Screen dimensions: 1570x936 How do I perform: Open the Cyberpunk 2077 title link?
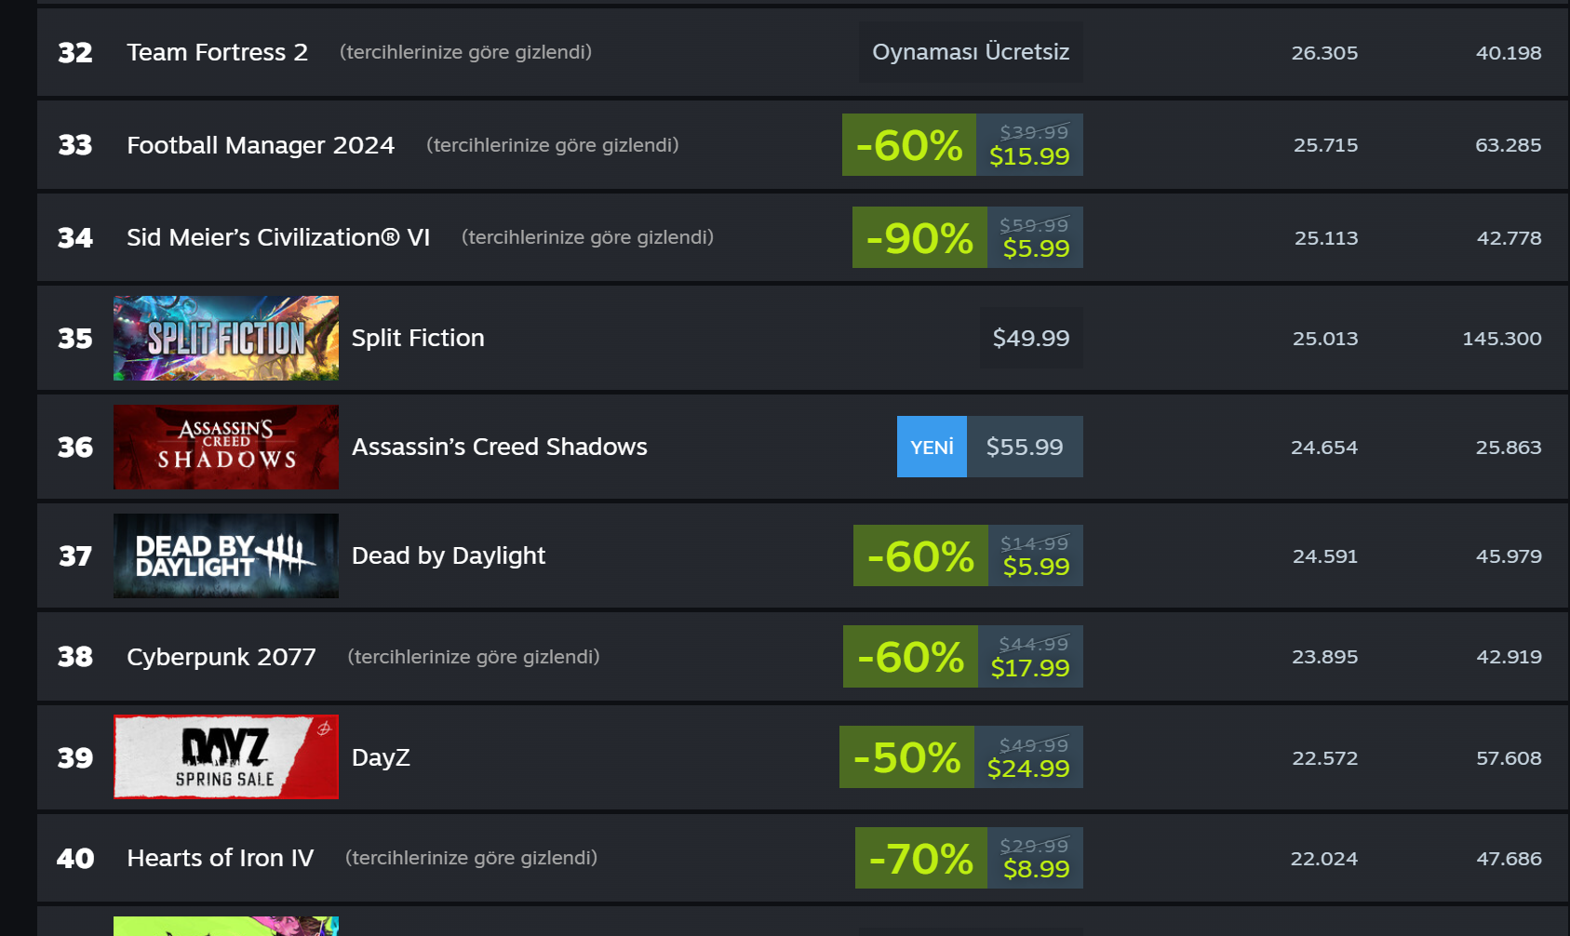click(221, 657)
